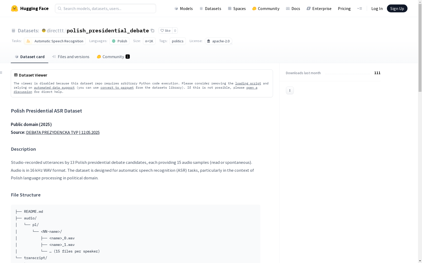Viewport: 422px width, 263px height.
Task: Click the Datasets: breadcrumb label
Action: 28,31
